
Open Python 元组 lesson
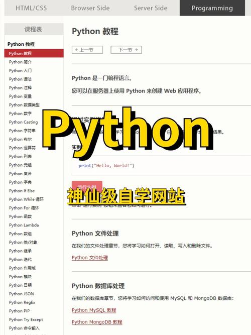(x=20, y=165)
